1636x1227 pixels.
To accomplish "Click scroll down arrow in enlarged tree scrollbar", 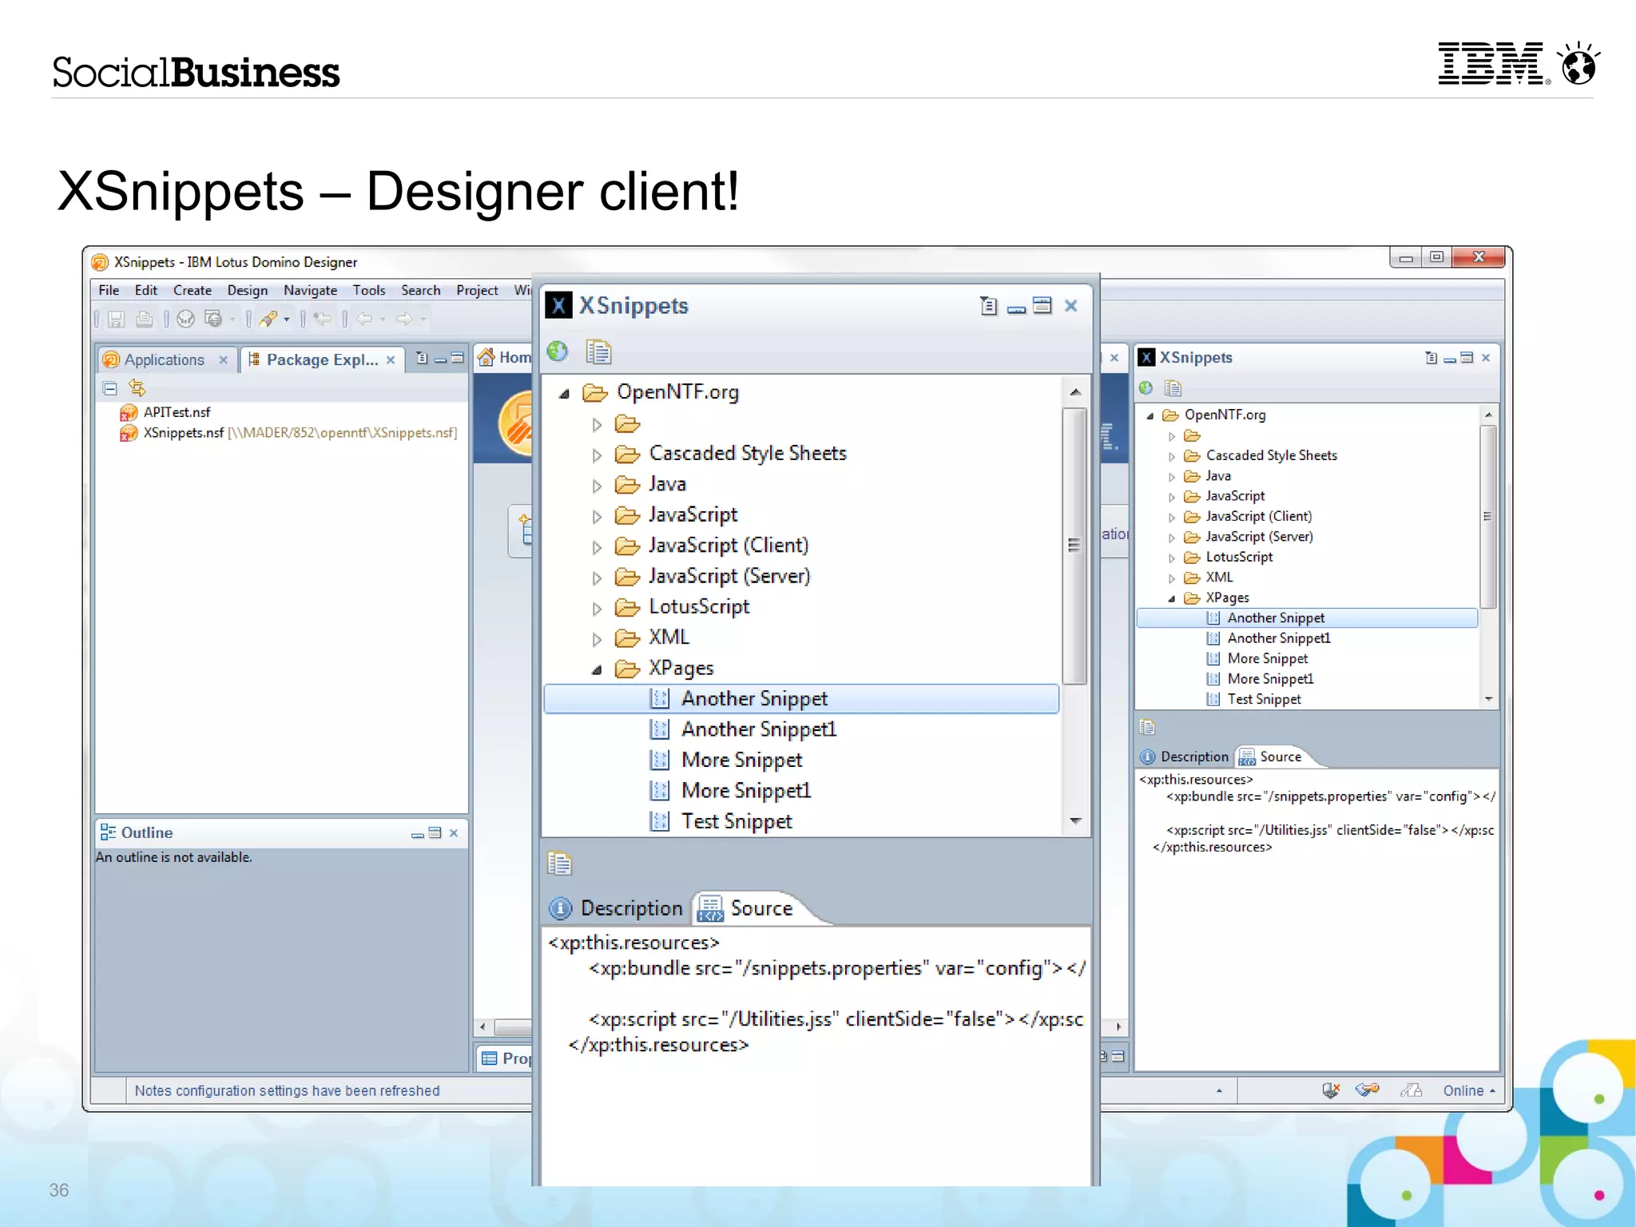I will [1075, 820].
